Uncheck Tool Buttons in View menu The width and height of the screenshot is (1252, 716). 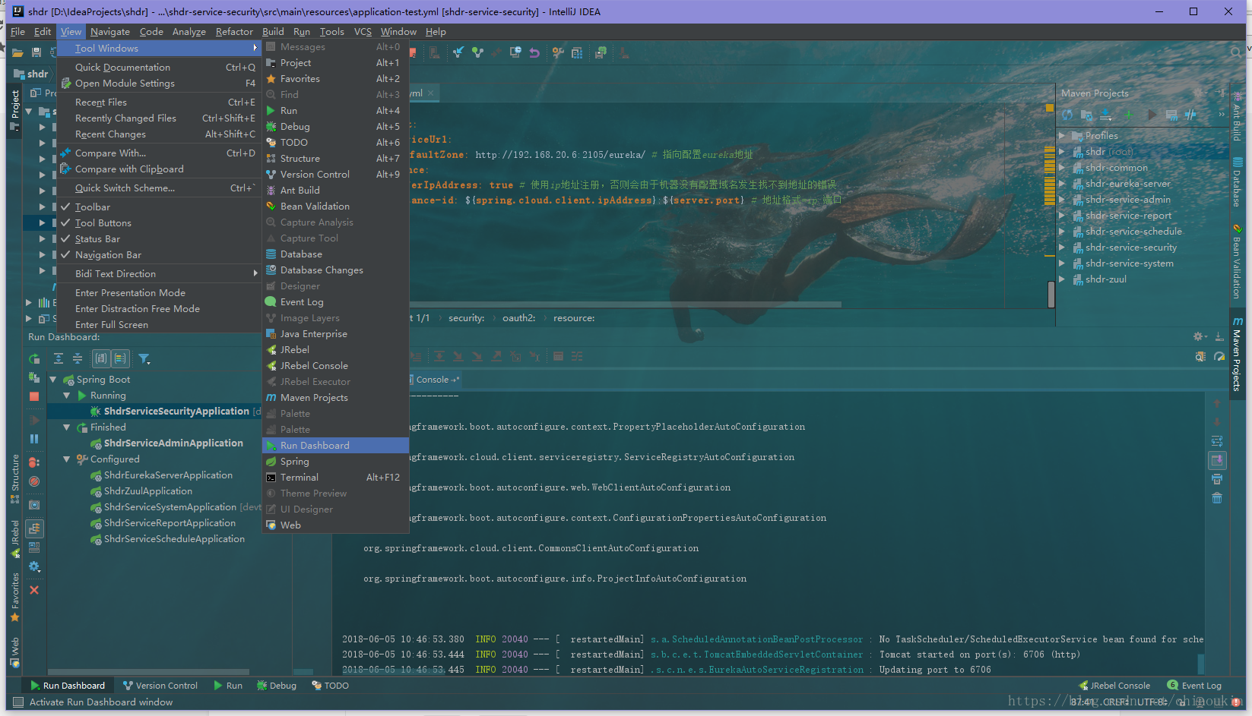point(160,222)
